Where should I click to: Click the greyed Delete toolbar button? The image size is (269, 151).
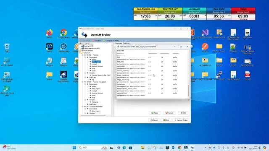pyautogui.click(x=86, y=41)
